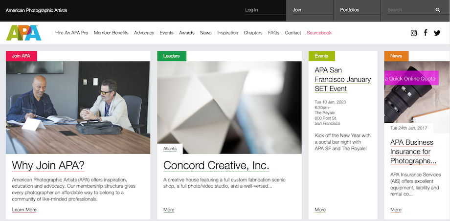This screenshot has width=450, height=221.
Task: Click More under the SET Event card
Action: tap(320, 210)
